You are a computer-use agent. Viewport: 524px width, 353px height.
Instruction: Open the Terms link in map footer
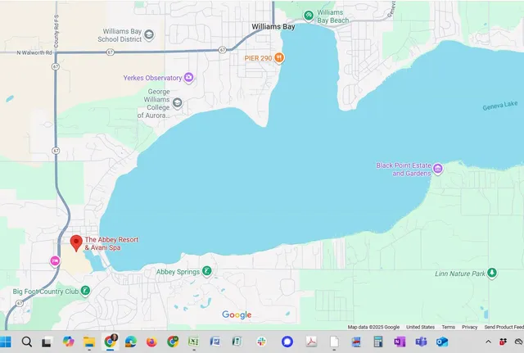click(448, 327)
